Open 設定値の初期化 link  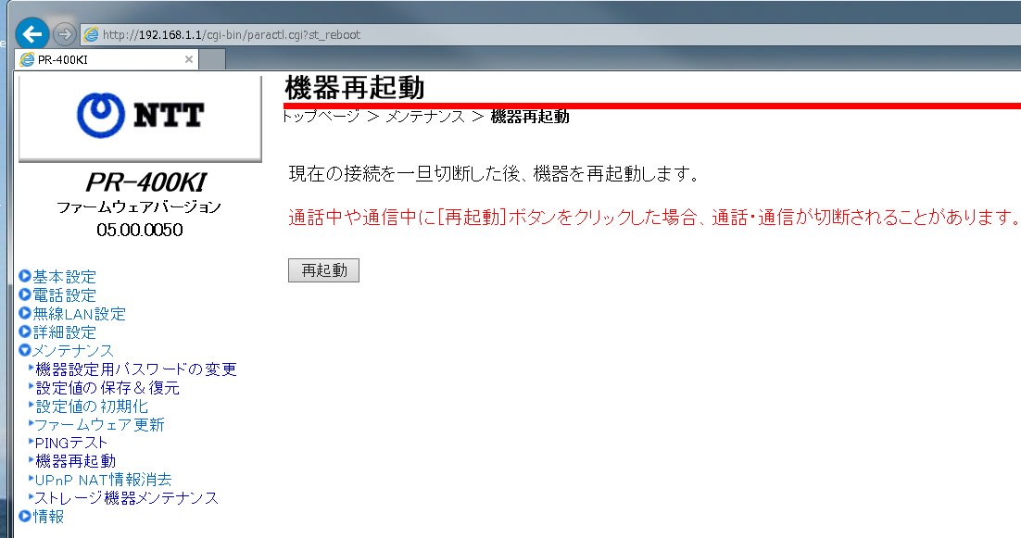point(92,407)
